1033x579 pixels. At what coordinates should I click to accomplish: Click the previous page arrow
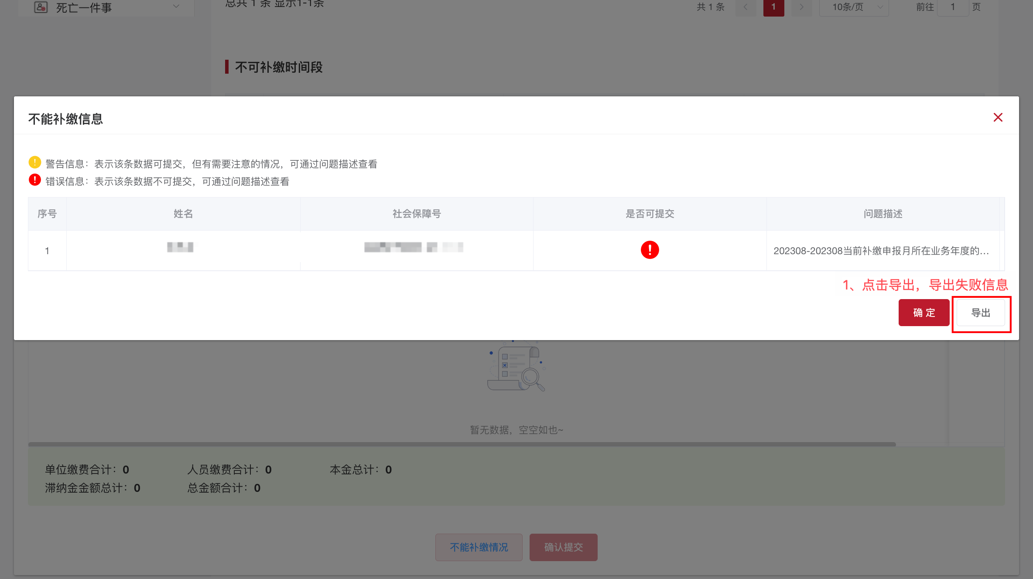point(746,7)
